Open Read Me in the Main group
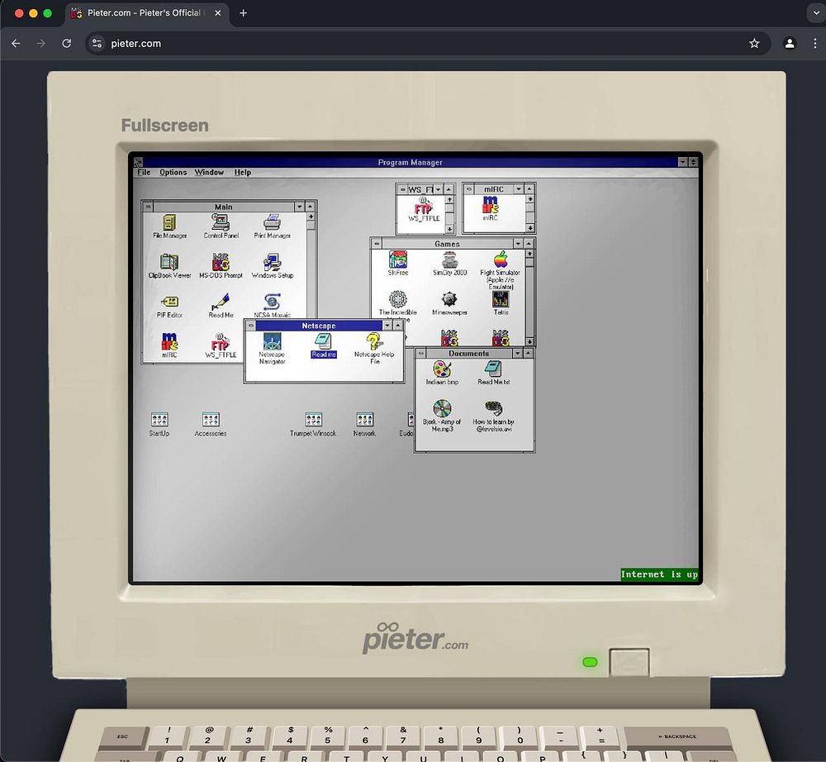The image size is (826, 762). click(221, 306)
